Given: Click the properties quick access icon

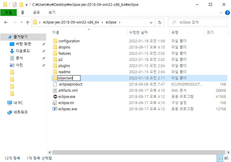Looking at the screenshot, I should tap(15, 5).
